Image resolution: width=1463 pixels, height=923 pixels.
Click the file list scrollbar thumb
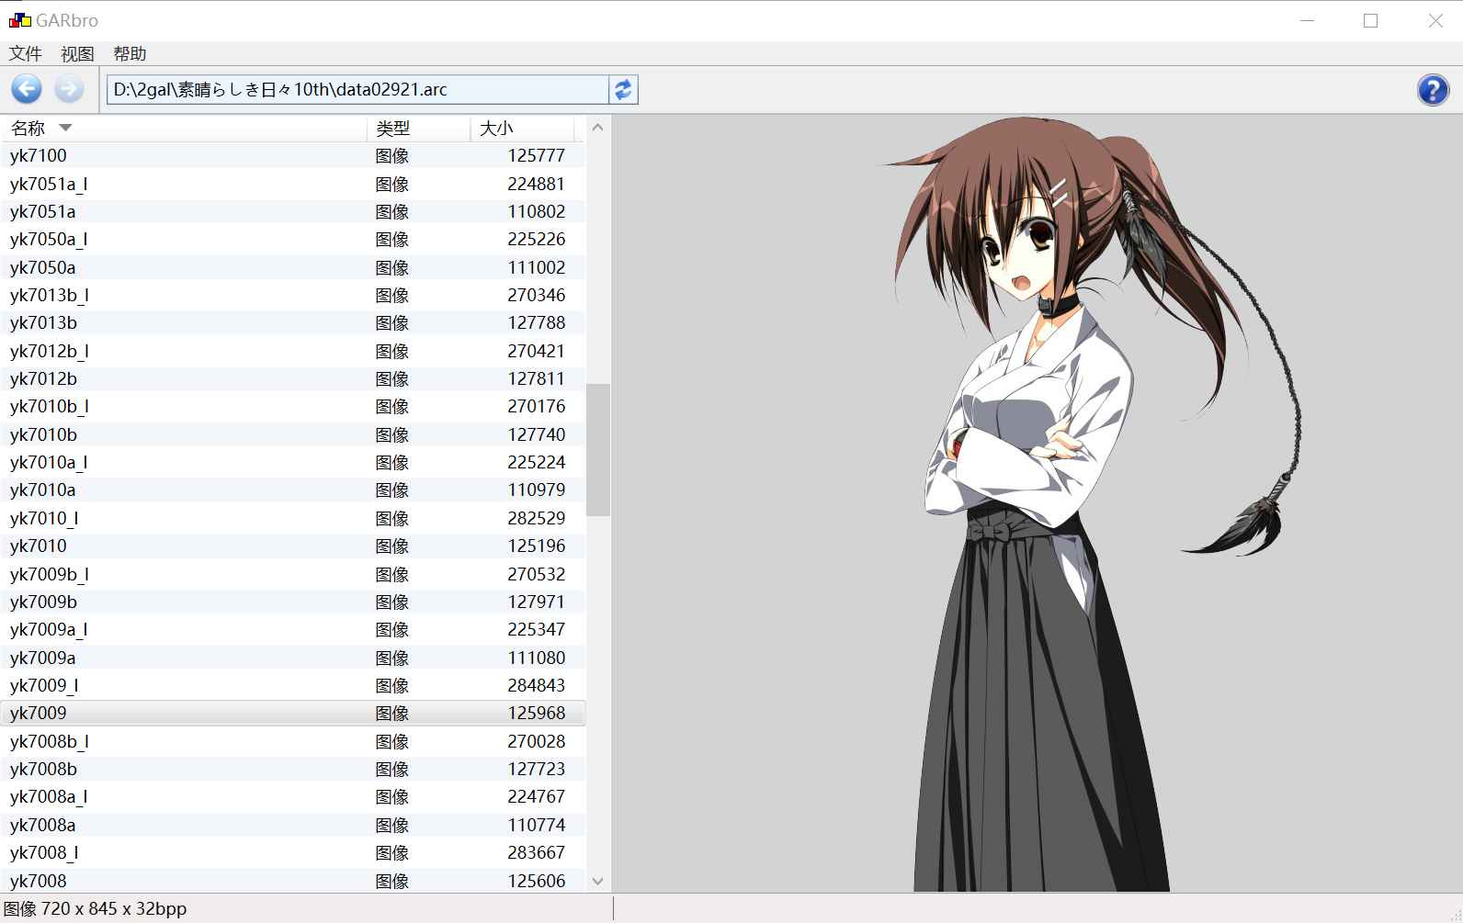coord(597,450)
